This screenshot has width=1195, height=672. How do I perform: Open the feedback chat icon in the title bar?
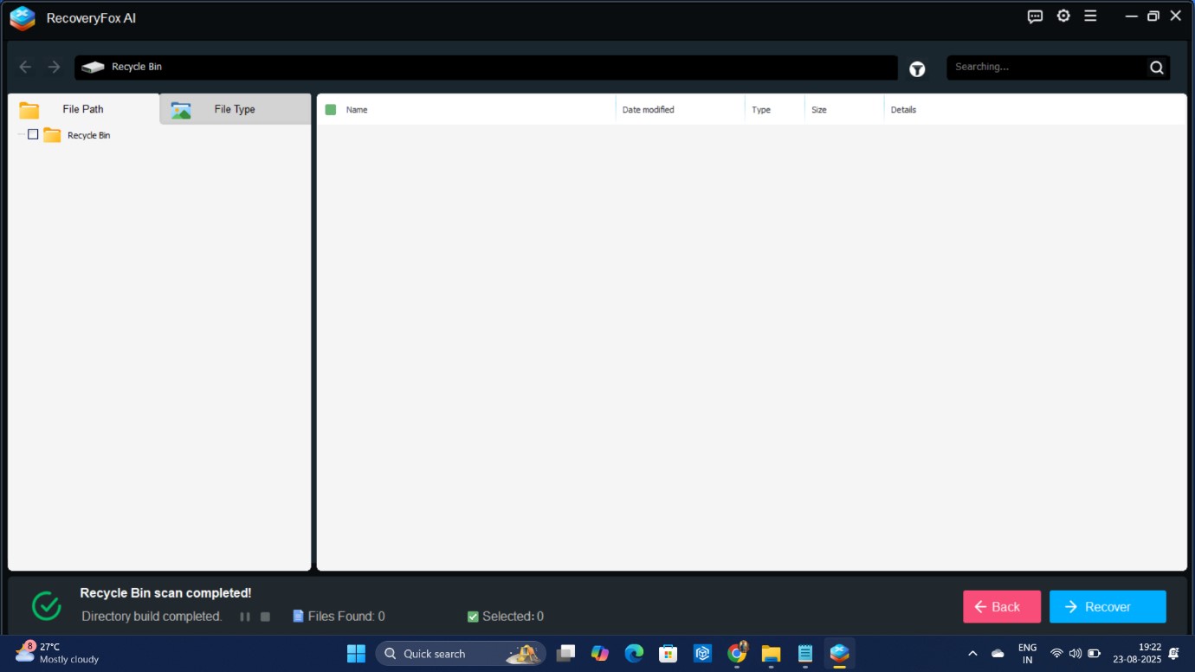1035,16
